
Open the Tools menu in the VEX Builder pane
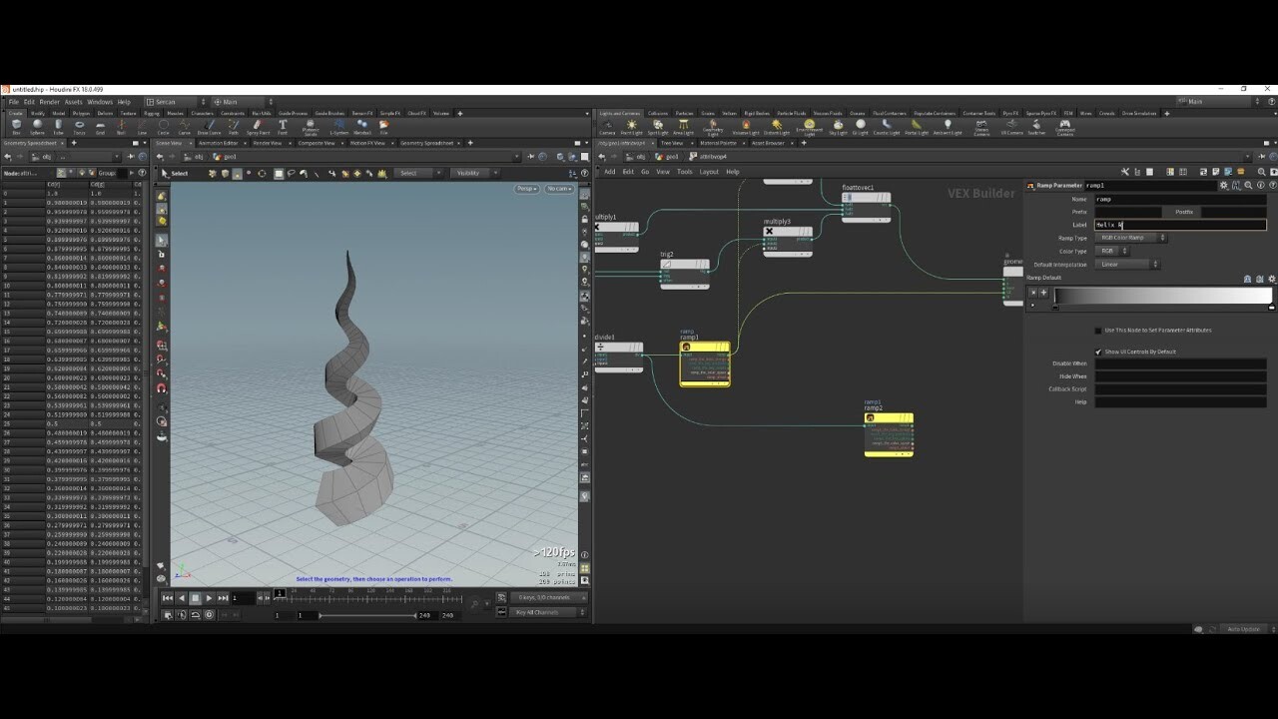(x=685, y=171)
